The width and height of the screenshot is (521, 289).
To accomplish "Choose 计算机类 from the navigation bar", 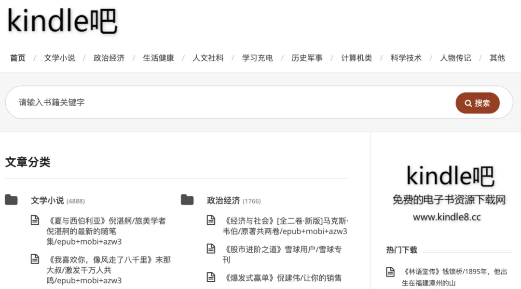I will click(x=356, y=58).
